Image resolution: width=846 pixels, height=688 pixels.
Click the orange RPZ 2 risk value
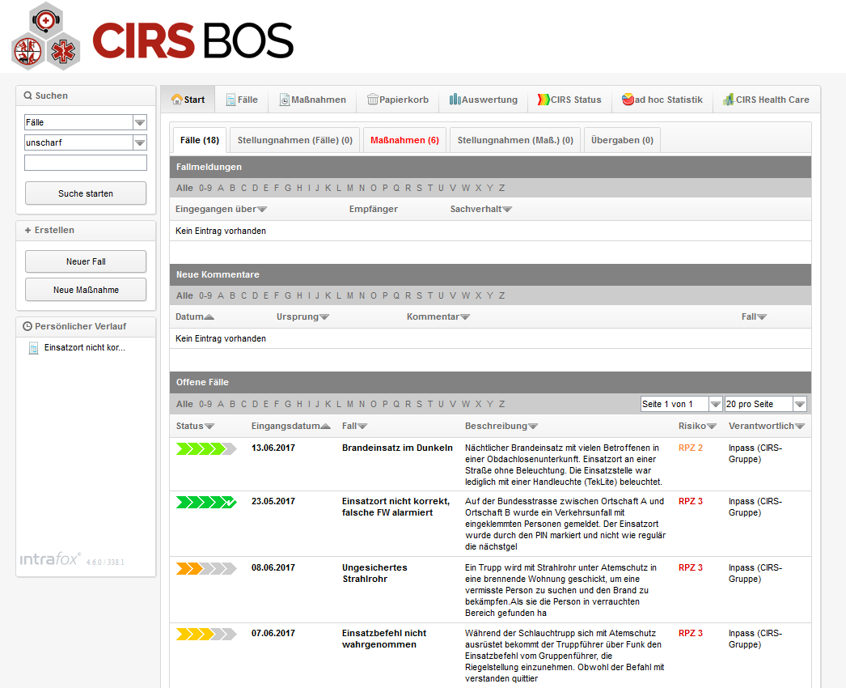[691, 448]
